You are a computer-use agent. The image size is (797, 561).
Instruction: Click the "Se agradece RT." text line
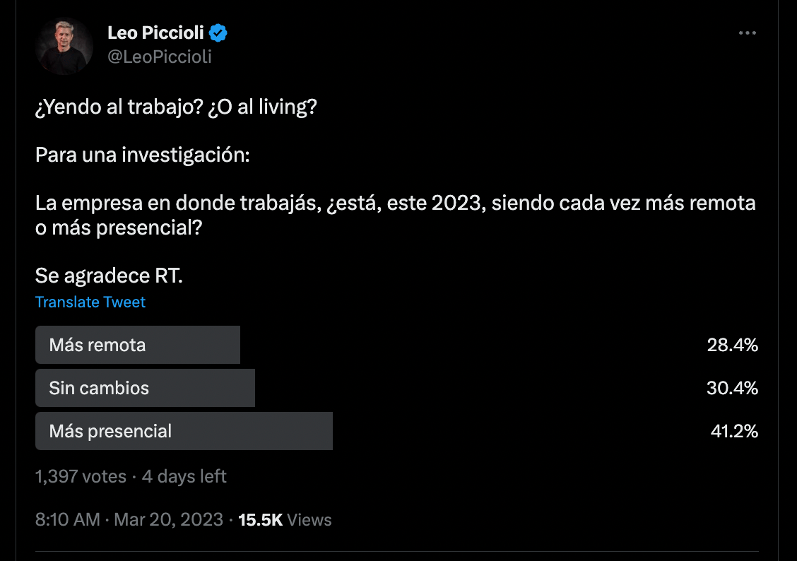[x=109, y=276]
